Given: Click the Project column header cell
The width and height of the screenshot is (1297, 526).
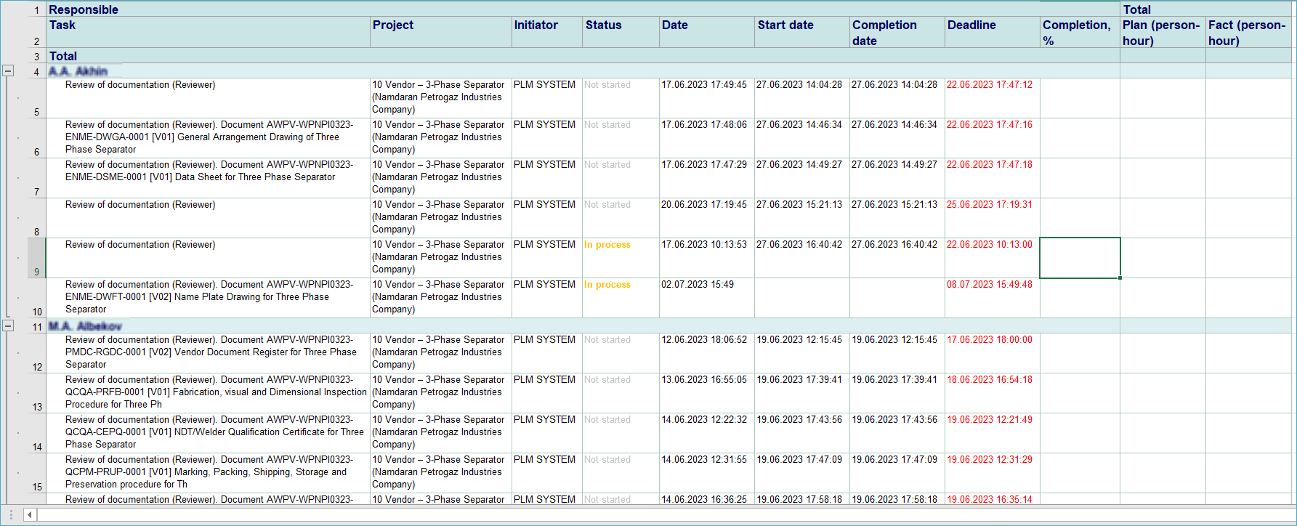Looking at the screenshot, I should (x=440, y=33).
